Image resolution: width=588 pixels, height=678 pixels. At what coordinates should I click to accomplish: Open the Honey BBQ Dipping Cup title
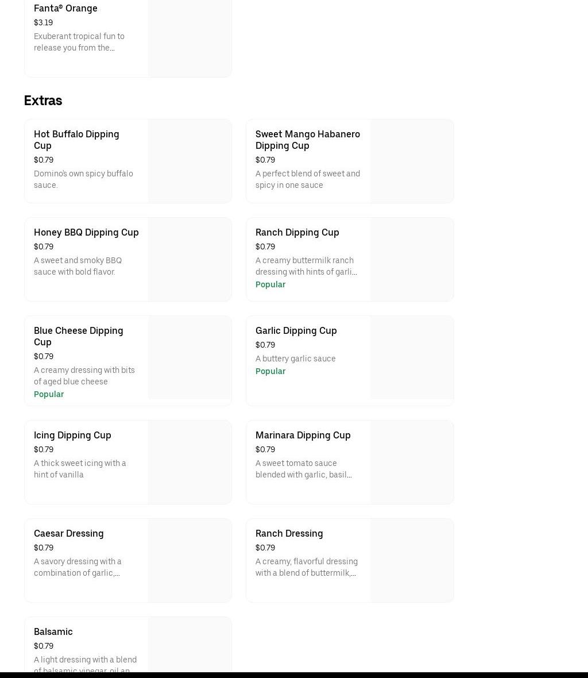pyautogui.click(x=86, y=232)
